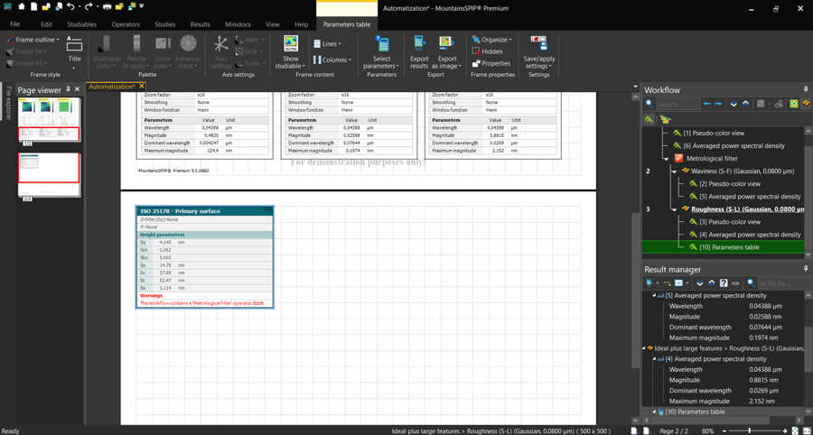Open the Result manager help icon
The height and width of the screenshot is (435, 813).
tap(724, 283)
